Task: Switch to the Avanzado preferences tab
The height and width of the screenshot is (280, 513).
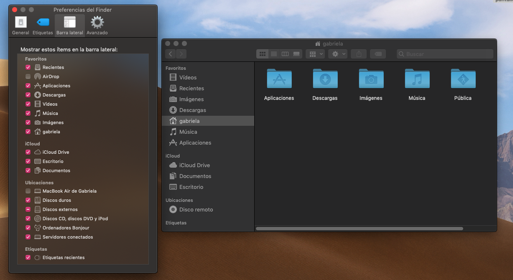Action: pyautogui.click(x=97, y=25)
